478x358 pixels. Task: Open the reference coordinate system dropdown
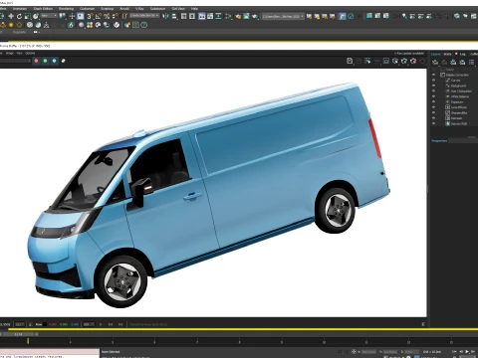[x=49, y=16]
